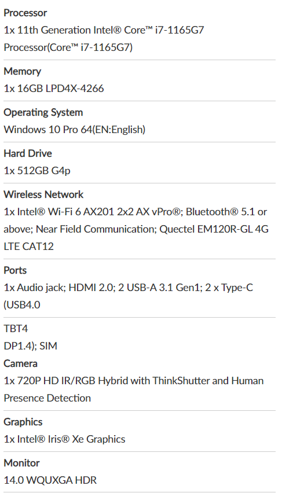282x493 pixels.
Task: Select the i7-1165G7 processor description text
Action: [x=104, y=39]
